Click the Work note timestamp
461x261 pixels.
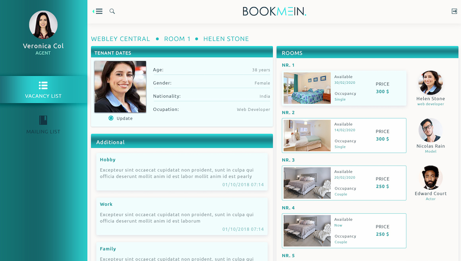coord(243,229)
